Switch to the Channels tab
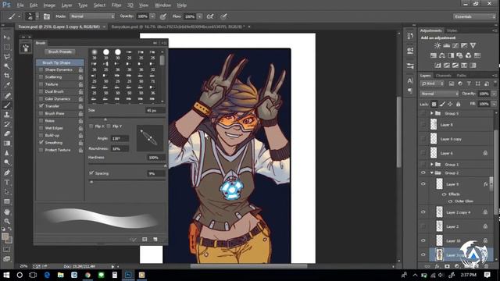The image size is (500, 281). [x=443, y=76]
